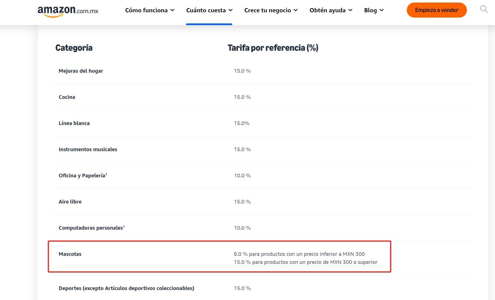The height and width of the screenshot is (300, 495).
Task: Open the Obtén ayuda menu item
Action: [x=328, y=10]
